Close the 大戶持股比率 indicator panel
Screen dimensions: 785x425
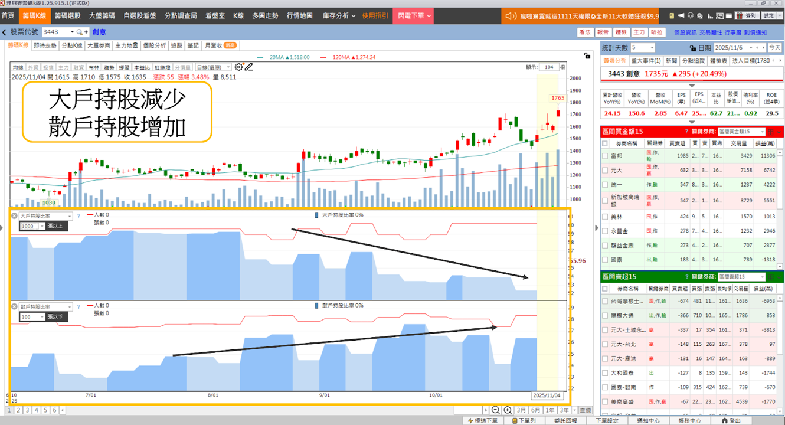15,216
